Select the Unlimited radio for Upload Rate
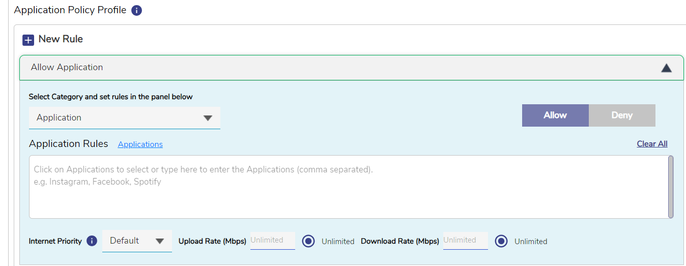 click(308, 241)
